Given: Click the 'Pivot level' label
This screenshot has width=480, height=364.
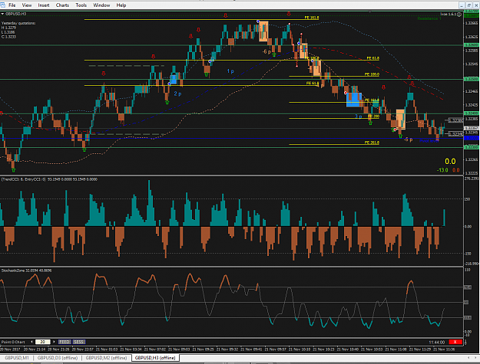Looking at the screenshot, I should [429, 141].
